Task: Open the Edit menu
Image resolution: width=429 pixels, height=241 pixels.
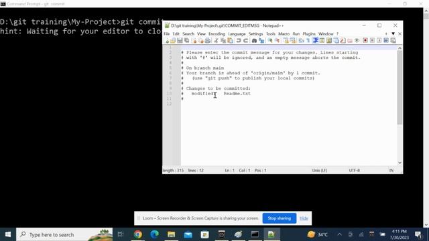Action: point(176,34)
